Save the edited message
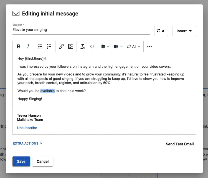 [x=21, y=161]
